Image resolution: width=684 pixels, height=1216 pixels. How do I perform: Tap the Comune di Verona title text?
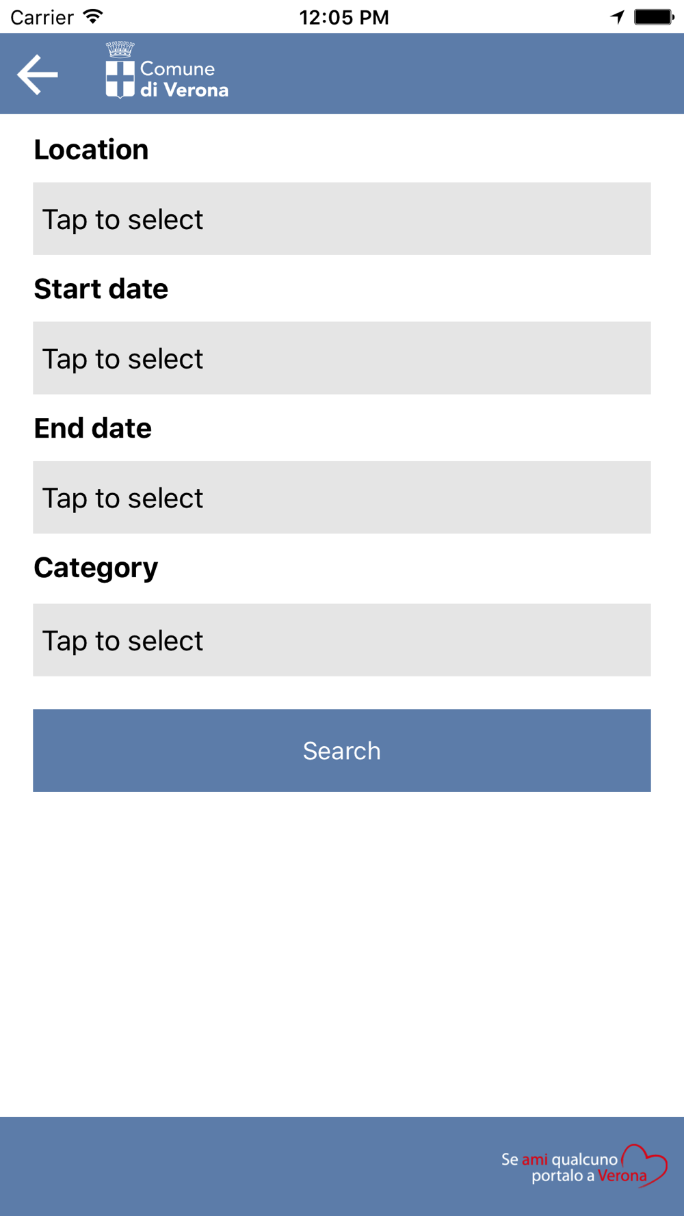pos(184,79)
